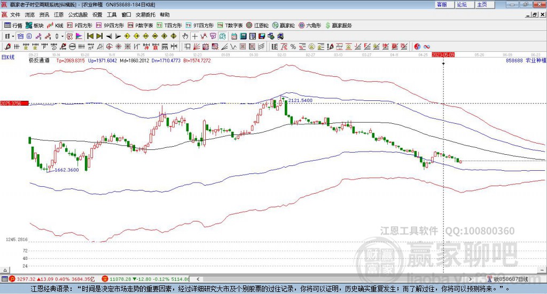Click the 日K线 chart label
Image resolution: width=547 pixels, height=294 pixels.
[8, 57]
